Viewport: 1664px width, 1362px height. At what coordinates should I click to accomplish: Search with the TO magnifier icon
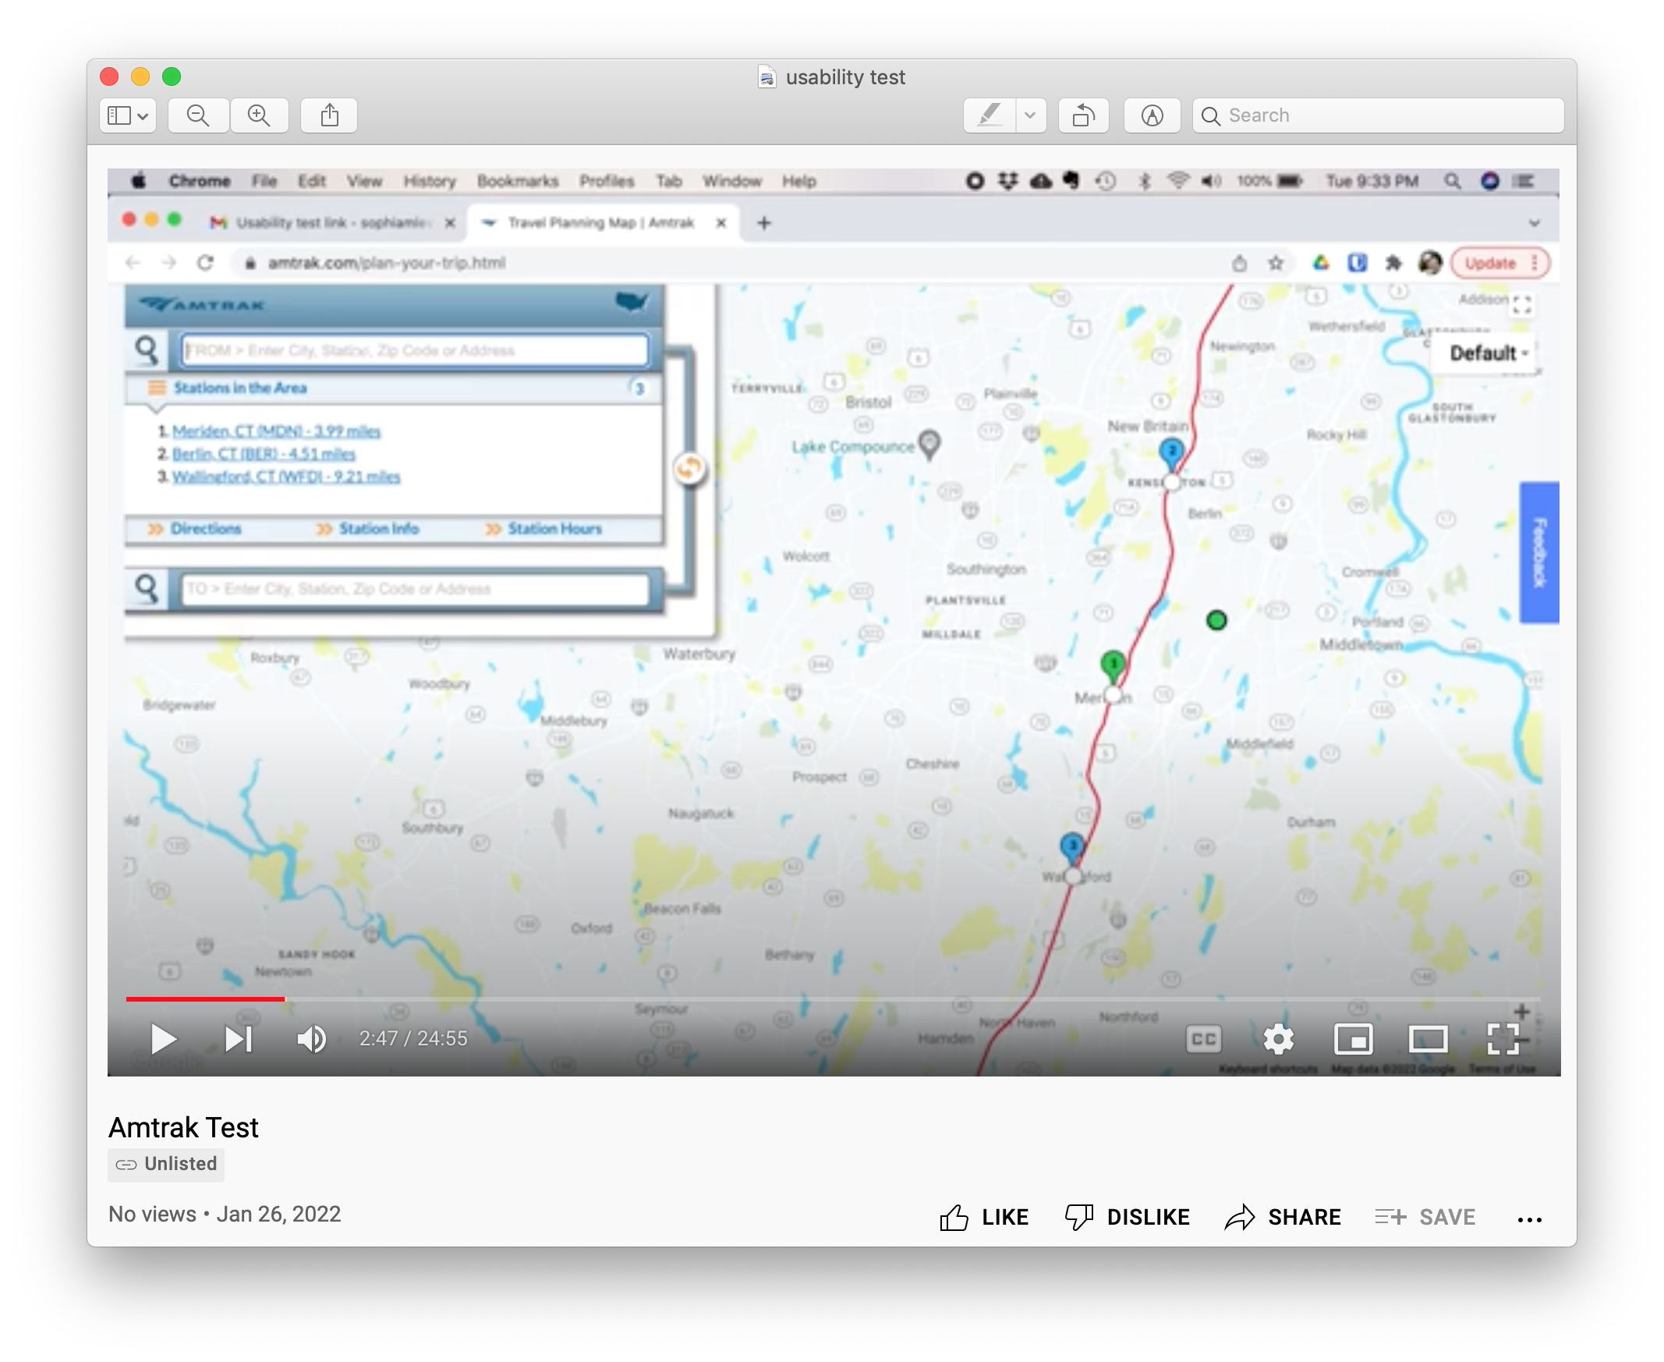(x=147, y=589)
